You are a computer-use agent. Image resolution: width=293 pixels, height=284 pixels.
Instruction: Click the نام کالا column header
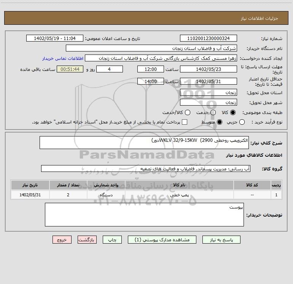point(179,185)
